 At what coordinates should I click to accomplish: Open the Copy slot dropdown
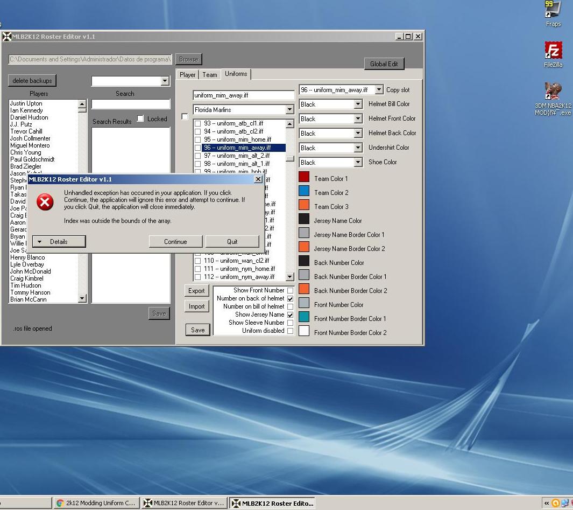pyautogui.click(x=379, y=89)
